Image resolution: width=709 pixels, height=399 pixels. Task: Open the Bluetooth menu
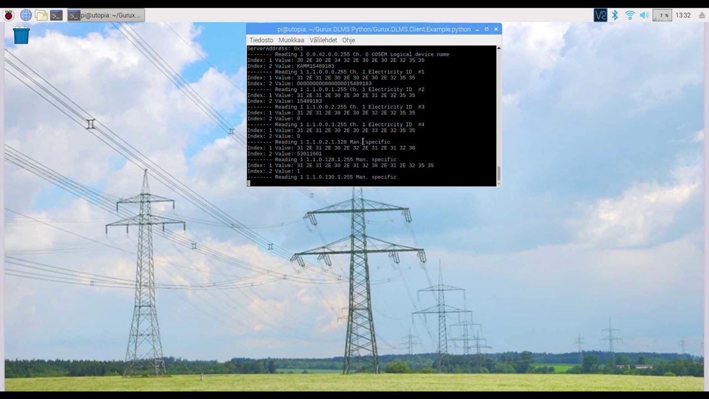coord(615,15)
